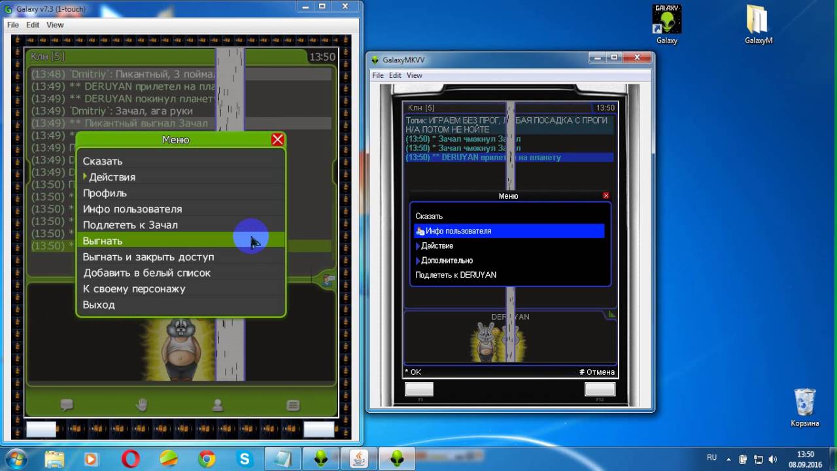The height and width of the screenshot is (471, 837).
Task: Expand the Действия submenu arrow
Action: tap(85, 177)
